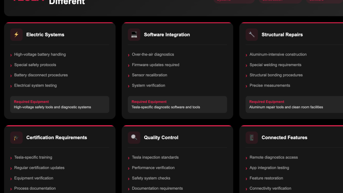Click the smartphone icon for Connected Features
Image resolution: width=343 pixels, height=193 pixels.
point(252,138)
